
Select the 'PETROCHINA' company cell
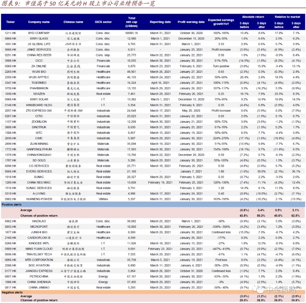(x=39, y=277)
